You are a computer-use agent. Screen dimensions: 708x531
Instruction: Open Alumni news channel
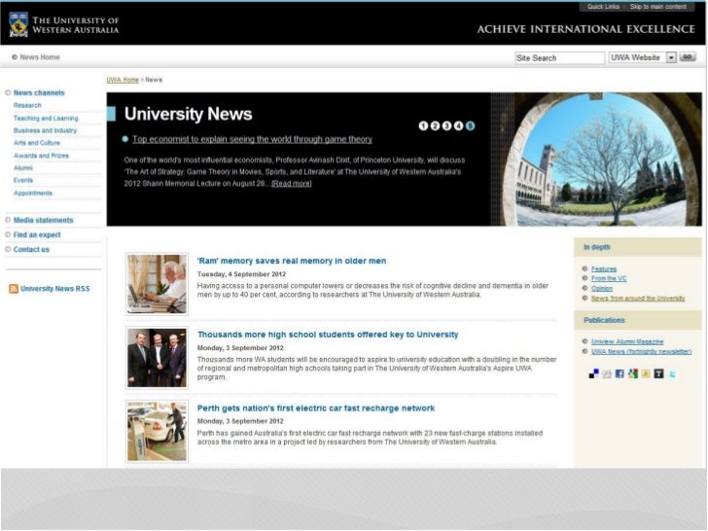tap(23, 167)
